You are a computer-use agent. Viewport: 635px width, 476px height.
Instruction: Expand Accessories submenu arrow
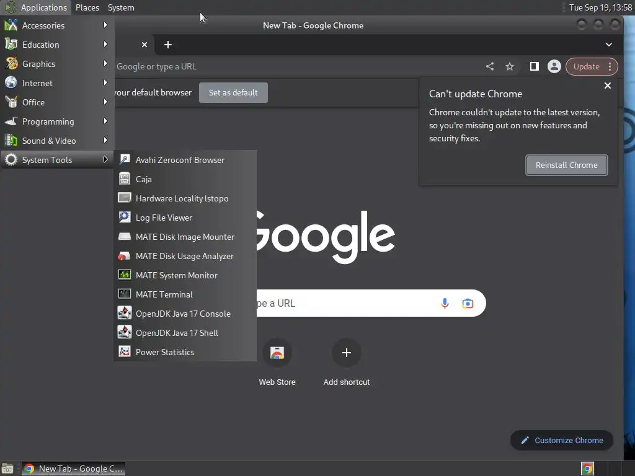point(105,25)
